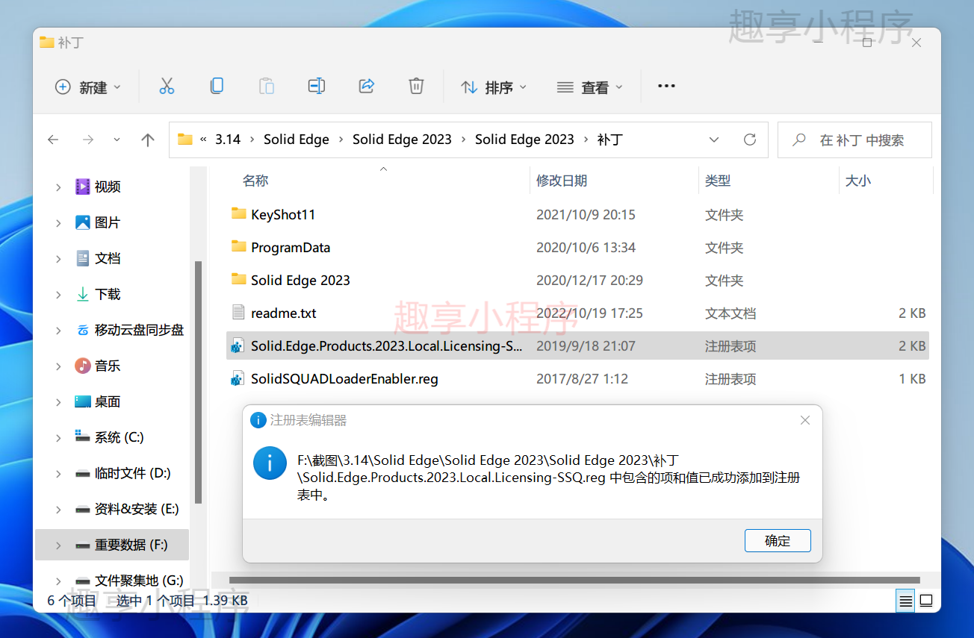Click the SolidSQUADLoaderEnabler.reg registry icon
The width and height of the screenshot is (974, 638).
(238, 378)
